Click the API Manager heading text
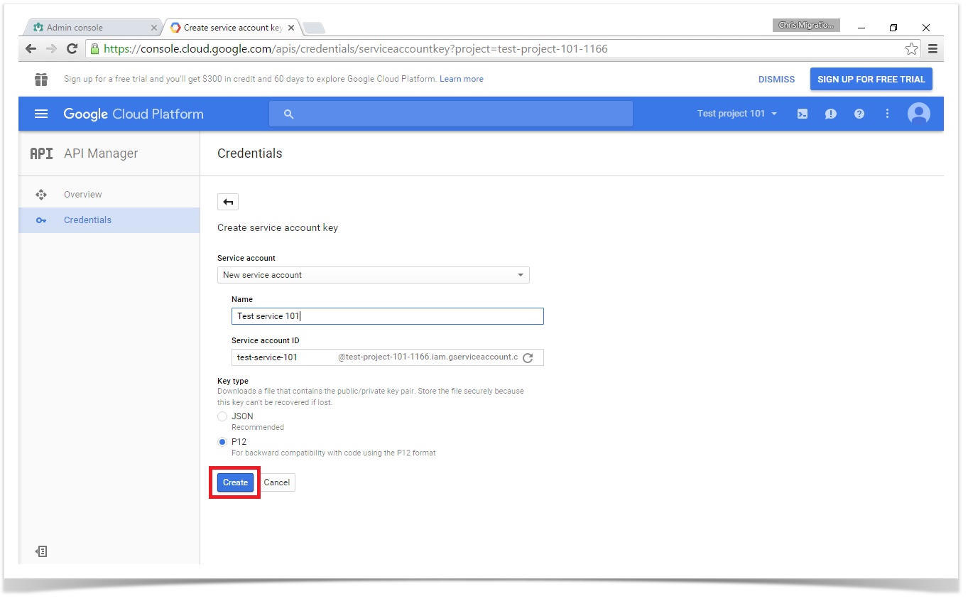968x599 pixels. click(x=101, y=153)
